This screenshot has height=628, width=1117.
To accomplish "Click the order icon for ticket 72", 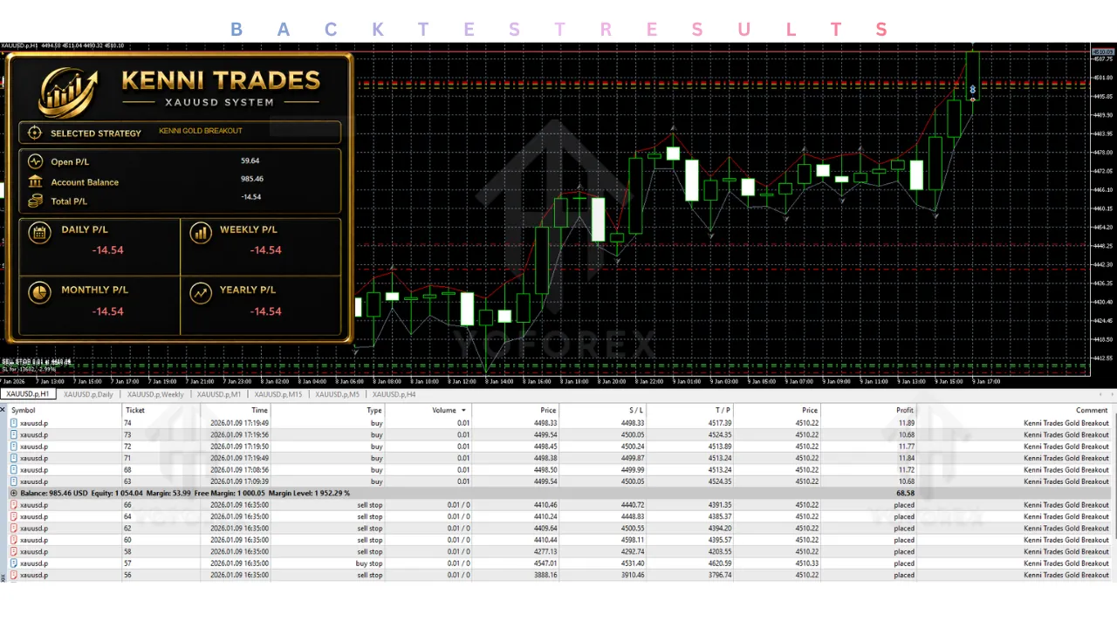I will click(14, 447).
